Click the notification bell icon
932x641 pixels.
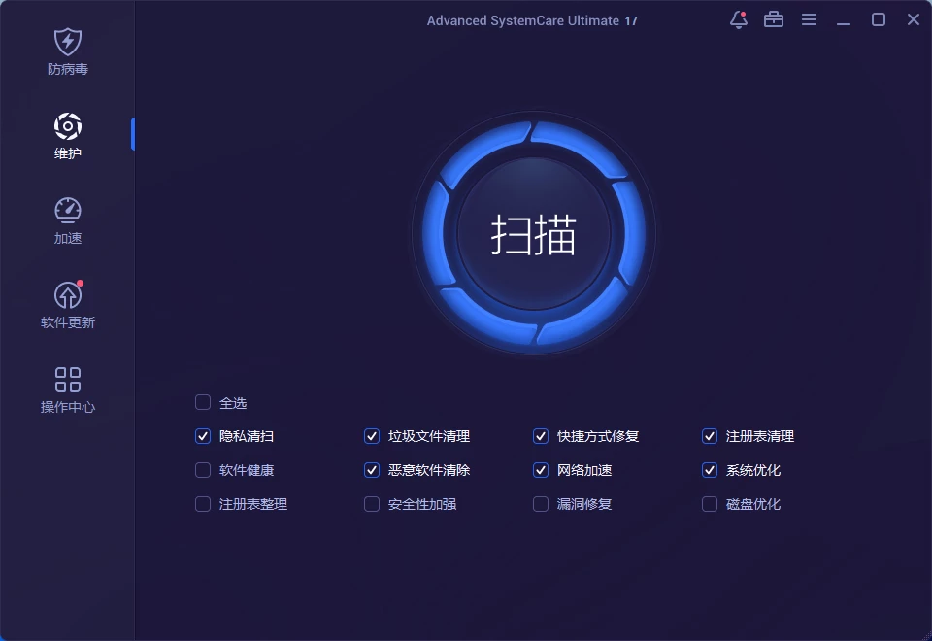(x=738, y=19)
